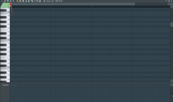Choose the Select marquee tool
Screen dimensions: 173x102
[35, 1]
